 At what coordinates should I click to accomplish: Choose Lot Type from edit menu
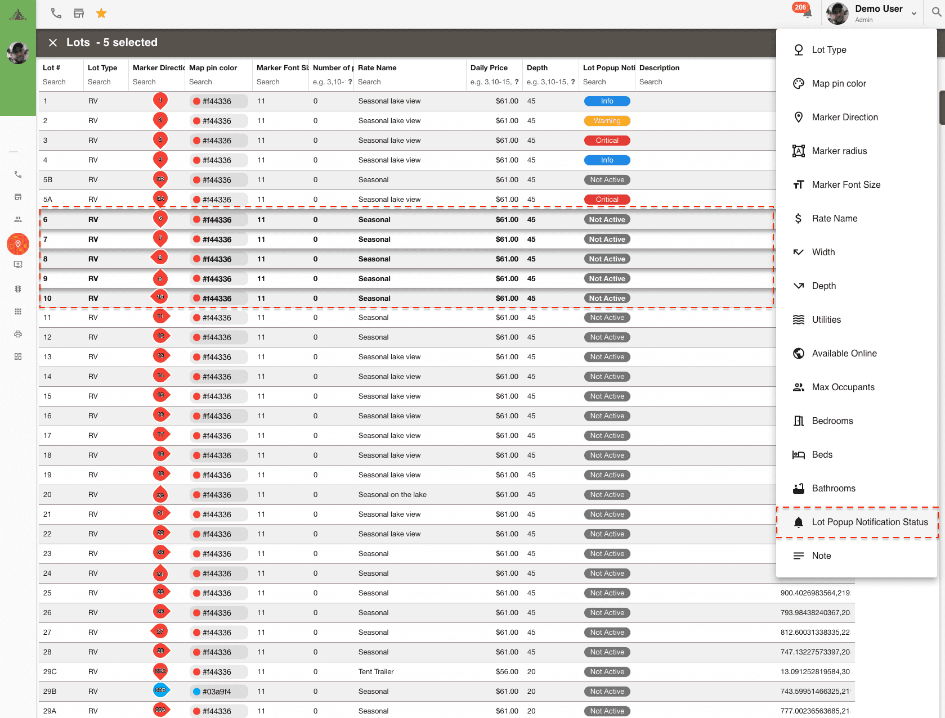click(x=857, y=49)
